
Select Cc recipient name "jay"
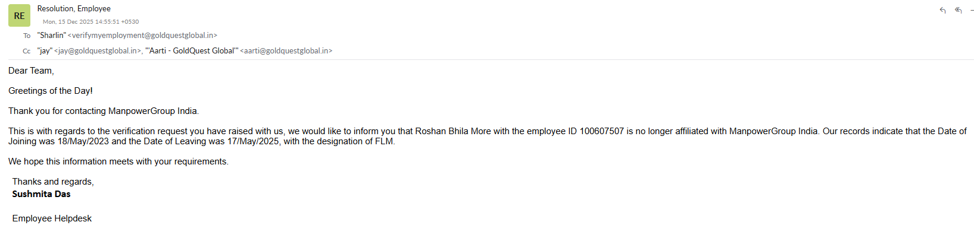coord(45,51)
